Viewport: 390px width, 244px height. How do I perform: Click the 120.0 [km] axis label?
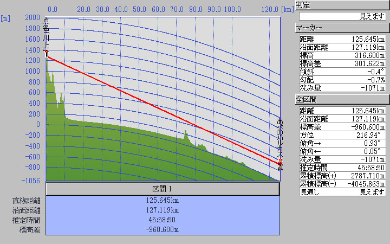(277, 10)
